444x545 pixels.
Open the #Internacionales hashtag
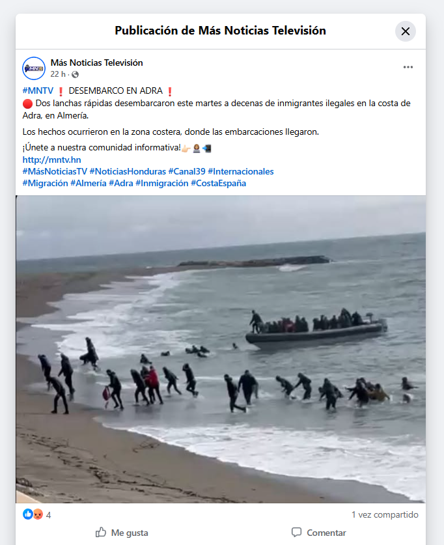pyautogui.click(x=240, y=171)
